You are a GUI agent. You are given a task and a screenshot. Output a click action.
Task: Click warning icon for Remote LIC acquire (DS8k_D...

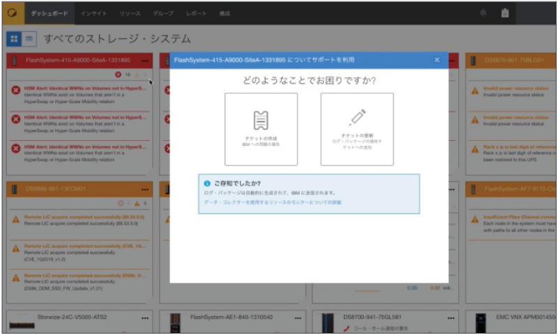click(16, 278)
